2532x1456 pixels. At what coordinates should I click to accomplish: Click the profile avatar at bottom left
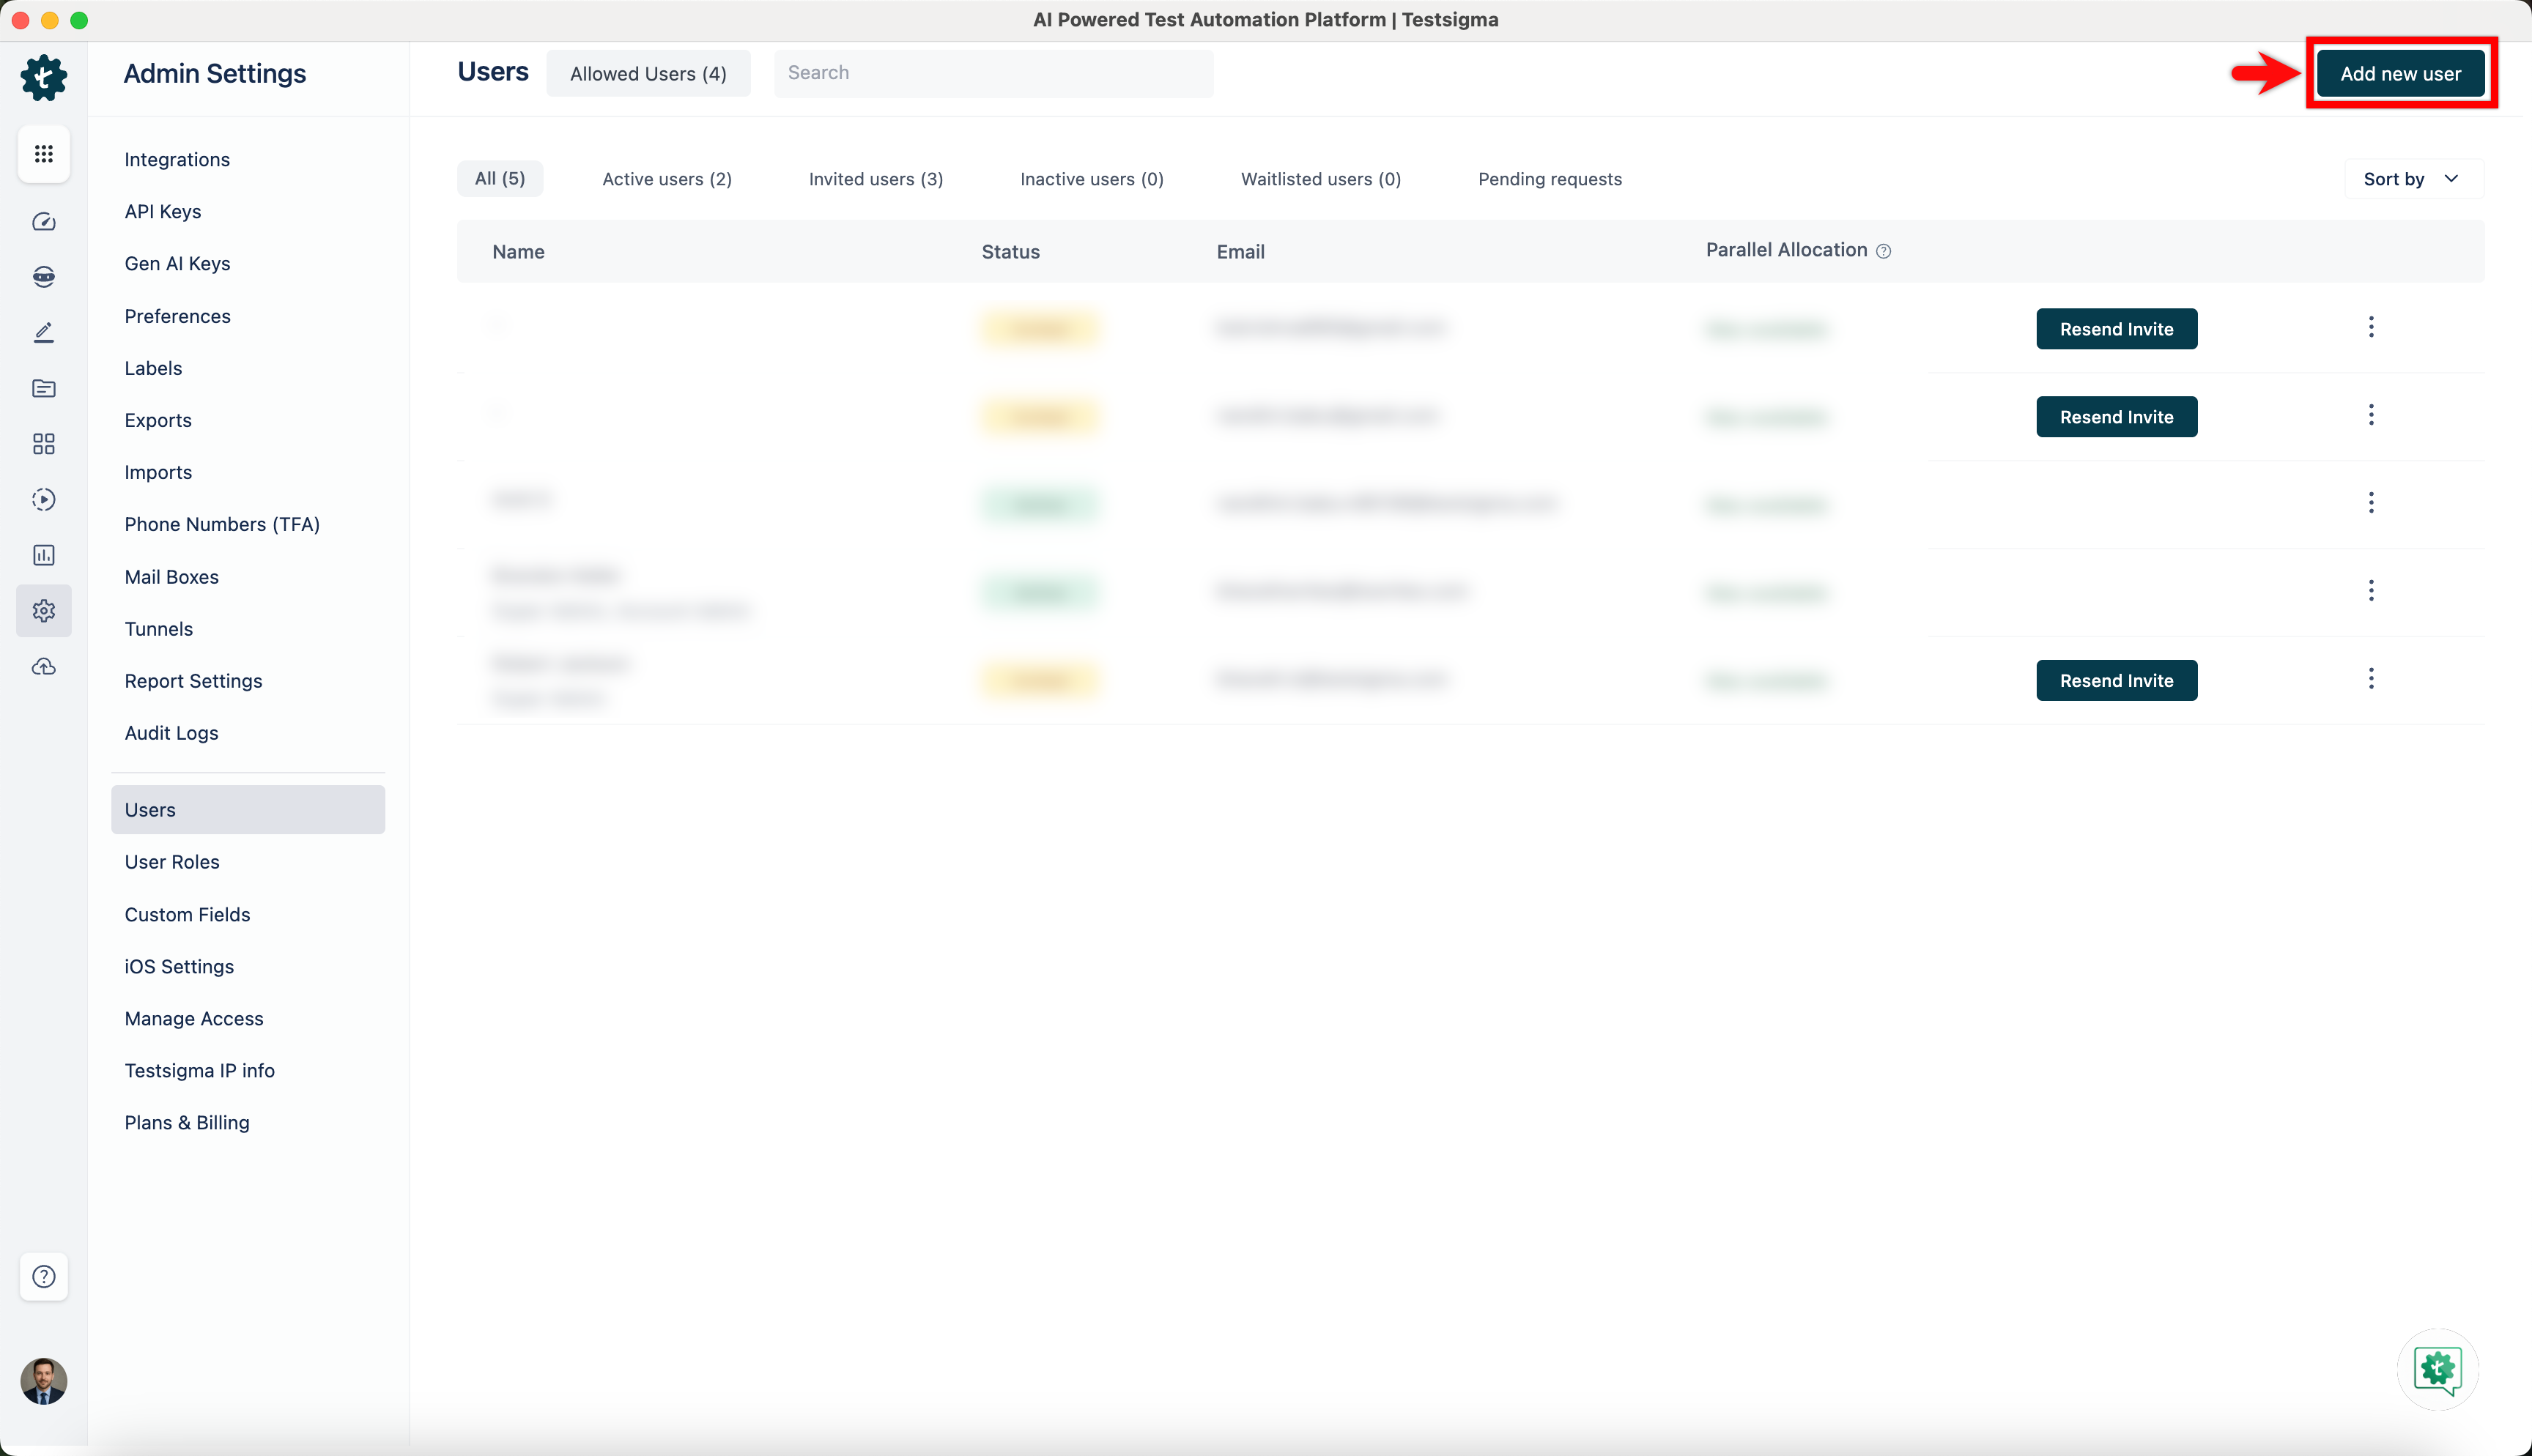43,1381
